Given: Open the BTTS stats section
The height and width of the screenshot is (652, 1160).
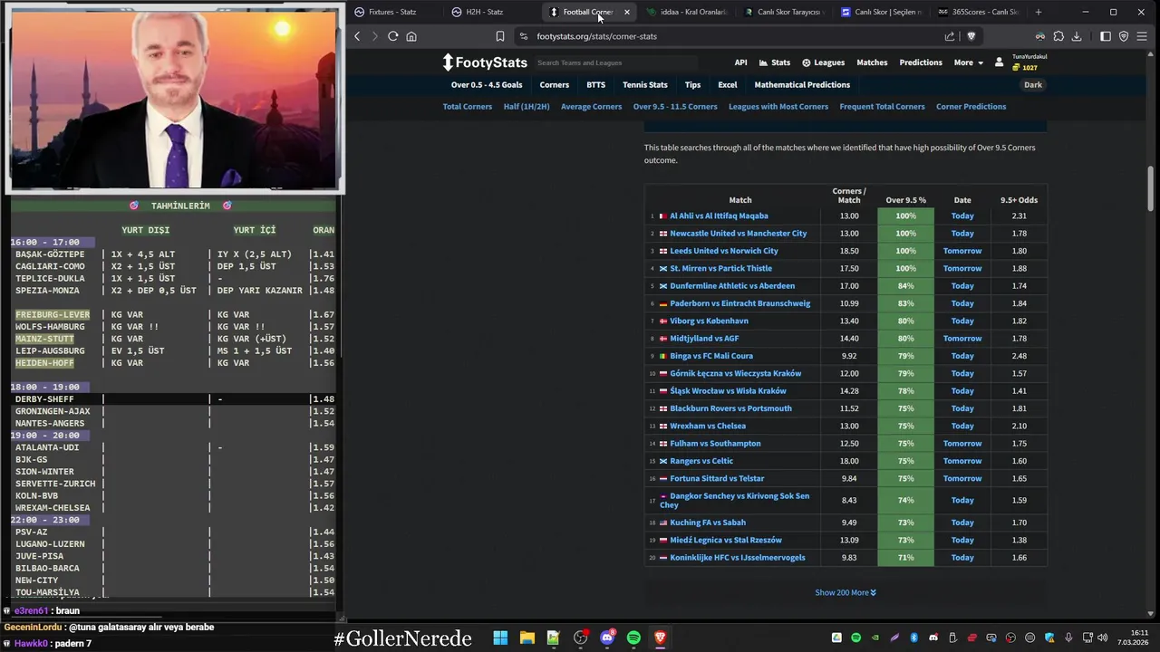Looking at the screenshot, I should point(595,84).
